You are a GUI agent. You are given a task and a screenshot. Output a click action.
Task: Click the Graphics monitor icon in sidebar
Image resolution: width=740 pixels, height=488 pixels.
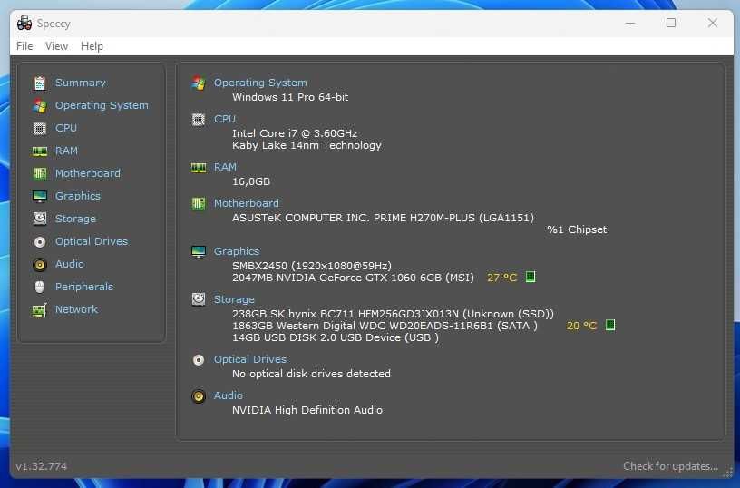[x=40, y=196]
